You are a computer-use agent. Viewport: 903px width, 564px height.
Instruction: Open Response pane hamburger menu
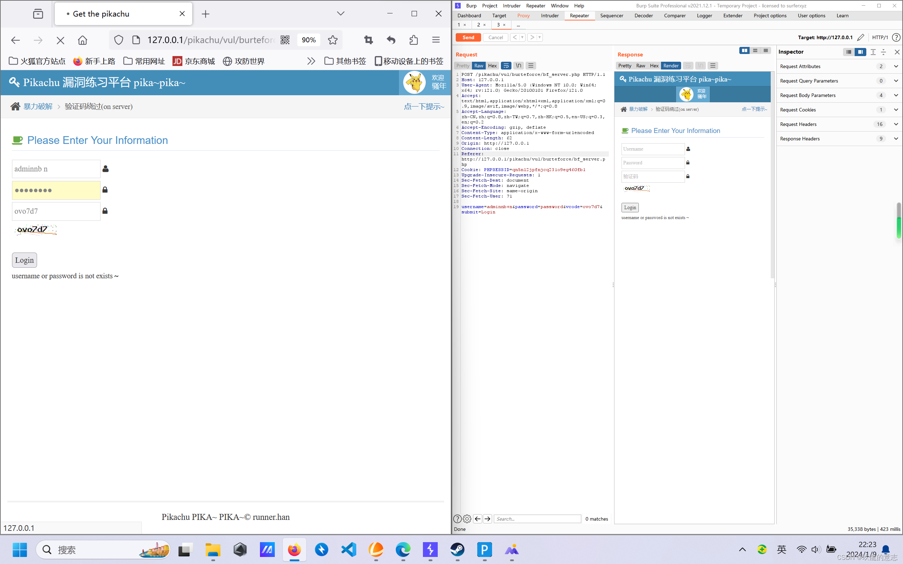pos(713,66)
